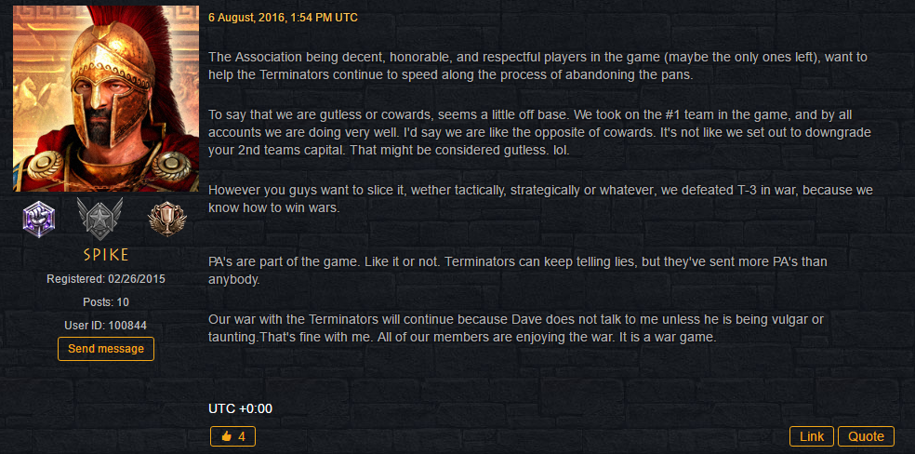Click the UTC +0:00 signature text
Screen dimensions: 915x454
241,408
